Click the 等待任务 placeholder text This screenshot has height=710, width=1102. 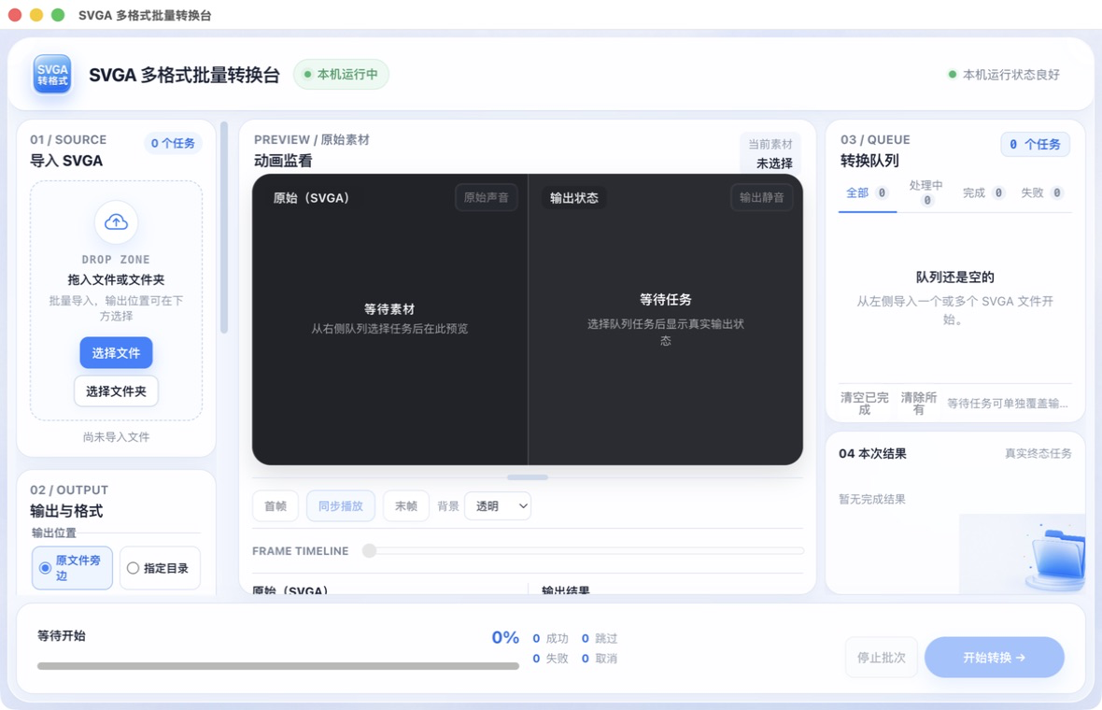pos(666,300)
